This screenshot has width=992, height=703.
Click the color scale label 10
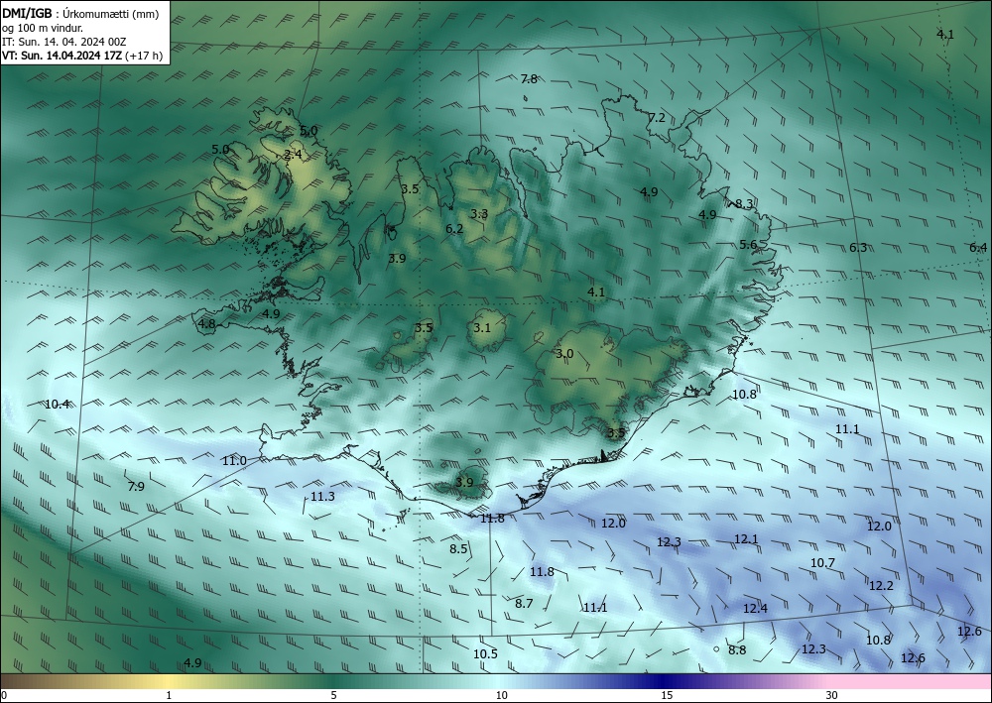501,695
